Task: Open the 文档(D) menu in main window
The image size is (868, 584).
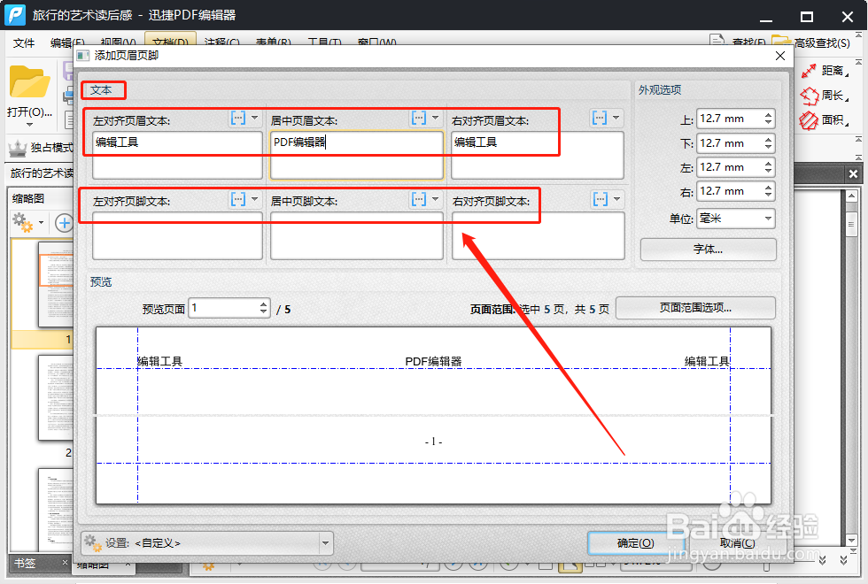Action: pyautogui.click(x=170, y=42)
